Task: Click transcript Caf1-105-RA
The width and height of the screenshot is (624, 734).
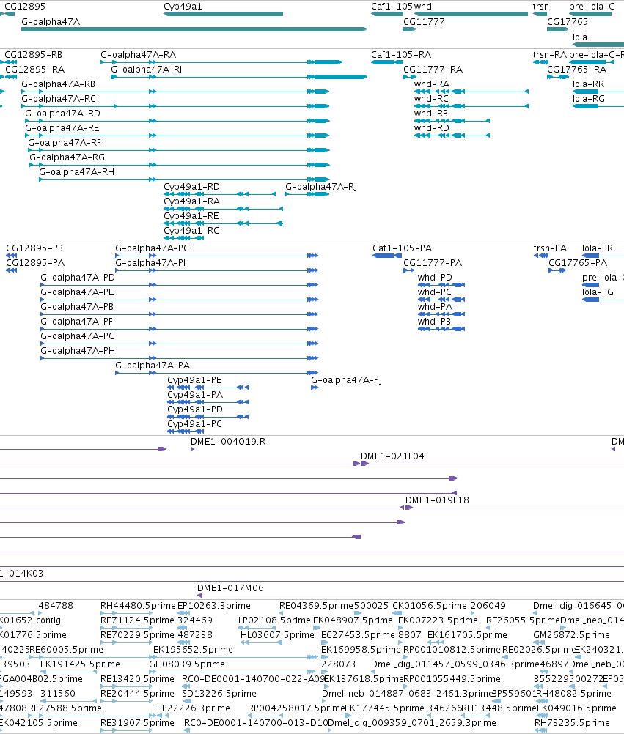Action: pyautogui.click(x=401, y=55)
